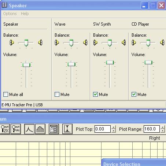Select the bar graph plot icon
The width and height of the screenshot is (166, 166).
coord(40,129)
